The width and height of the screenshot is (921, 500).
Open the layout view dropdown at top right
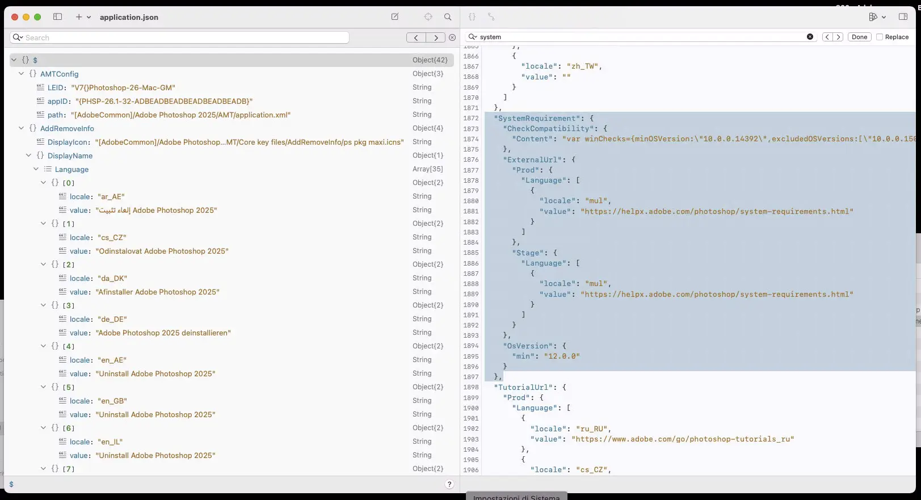point(877,17)
